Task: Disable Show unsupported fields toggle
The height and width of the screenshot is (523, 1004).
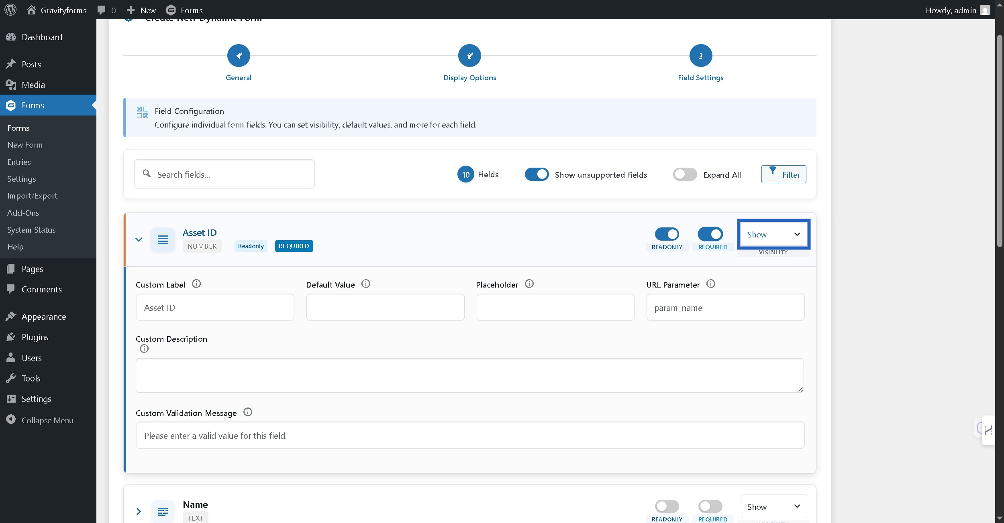Action: (x=537, y=174)
